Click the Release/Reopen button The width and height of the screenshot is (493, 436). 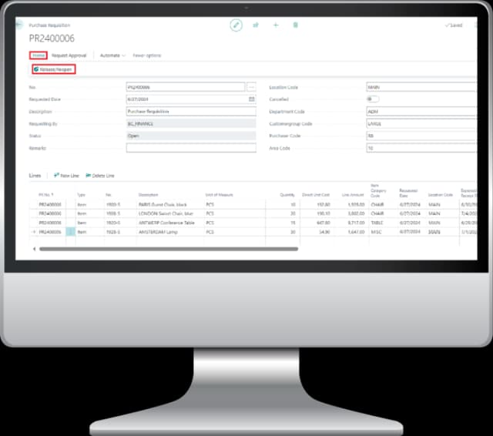[53, 69]
